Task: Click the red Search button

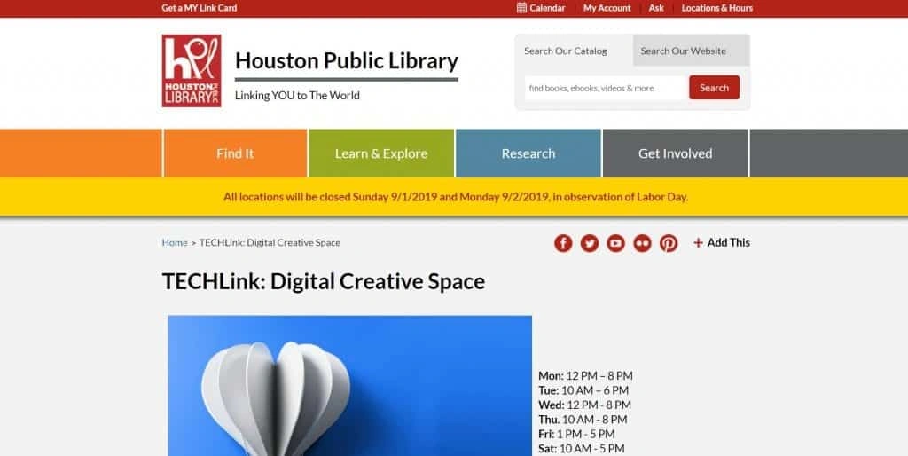Action: 714,88
